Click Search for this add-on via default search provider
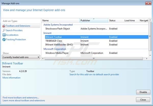Viewport: 153px width, 106px height. (94, 75)
